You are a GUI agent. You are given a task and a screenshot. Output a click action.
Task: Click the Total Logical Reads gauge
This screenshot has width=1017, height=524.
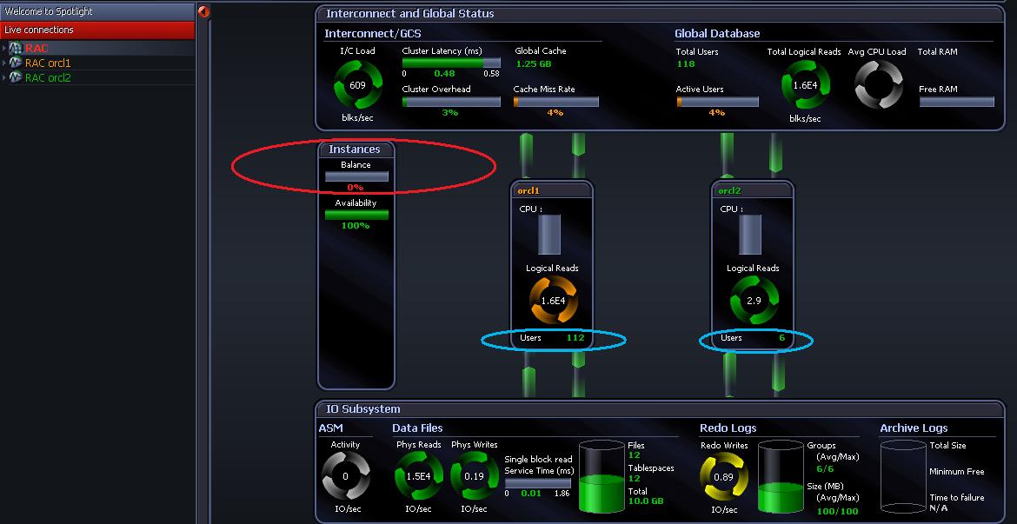[805, 85]
